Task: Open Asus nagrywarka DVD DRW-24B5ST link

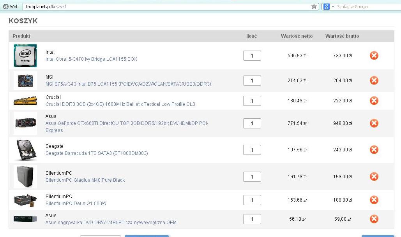Action: click(111, 223)
